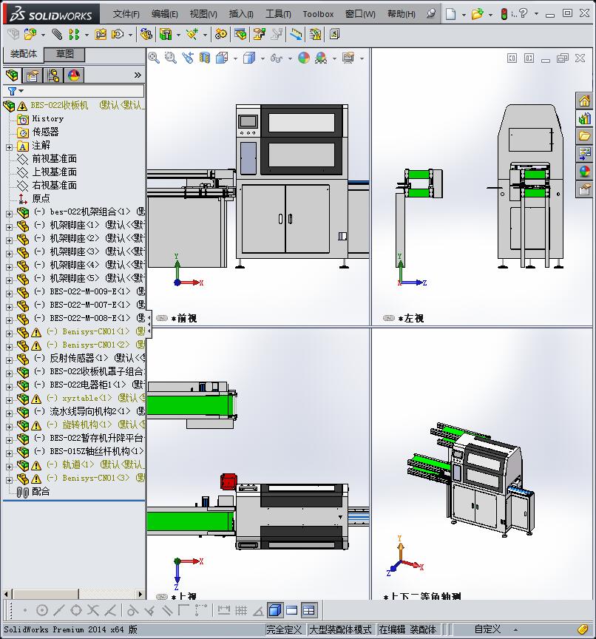Screen dimensions: 596x639
Task: Click the help question mark icon
Action: click(524, 13)
